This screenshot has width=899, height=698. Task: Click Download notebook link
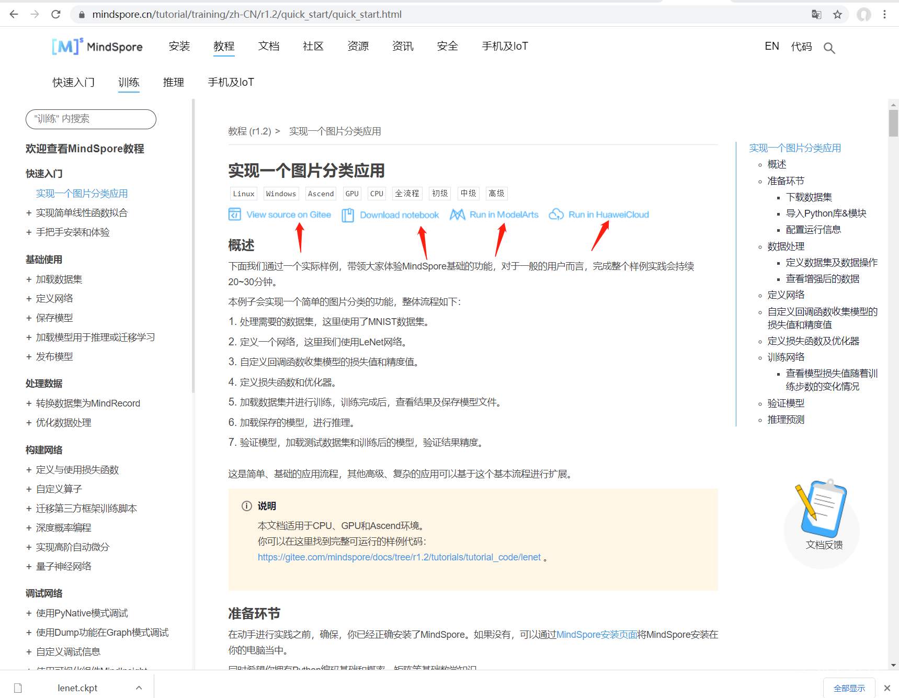(x=400, y=215)
